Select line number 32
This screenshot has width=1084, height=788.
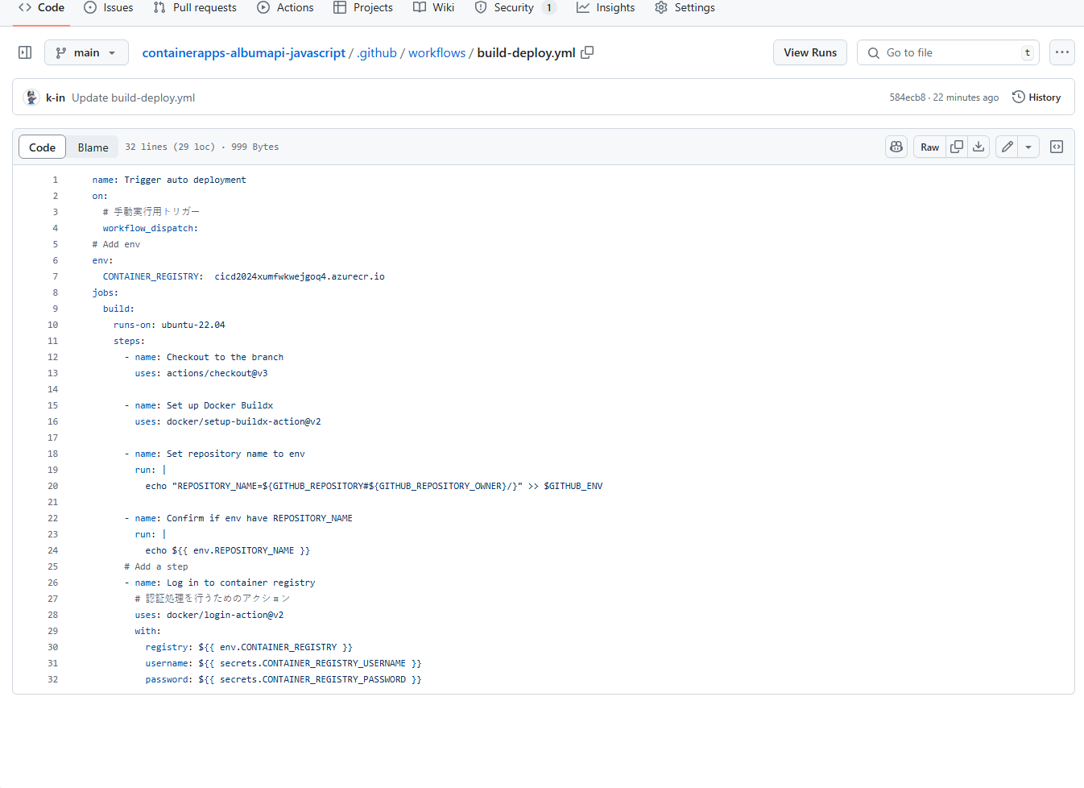(52, 679)
